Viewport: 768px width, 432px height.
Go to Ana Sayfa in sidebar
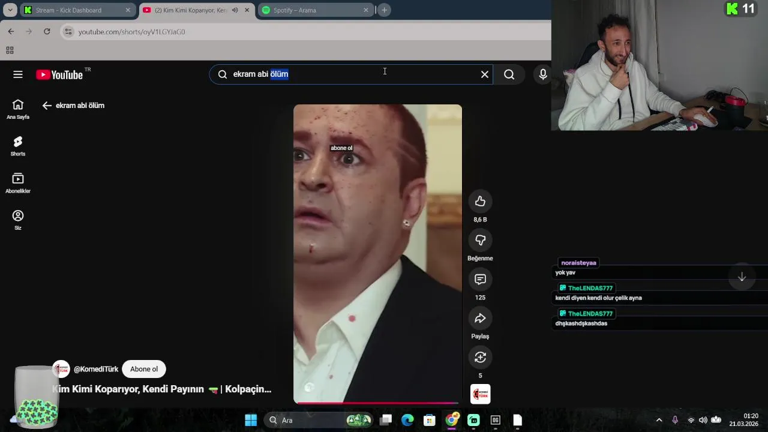point(18,109)
